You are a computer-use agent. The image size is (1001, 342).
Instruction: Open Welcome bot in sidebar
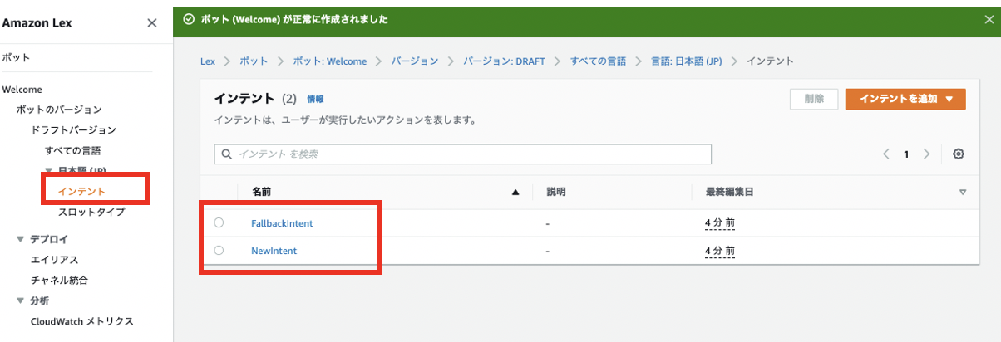[x=22, y=89]
